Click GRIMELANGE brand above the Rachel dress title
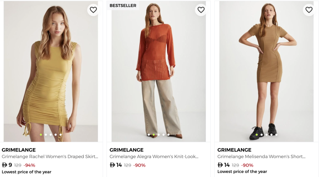Viewport: 319px width, 177px height. pos(19,150)
